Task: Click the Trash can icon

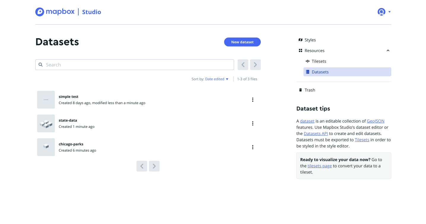Action: click(301, 90)
